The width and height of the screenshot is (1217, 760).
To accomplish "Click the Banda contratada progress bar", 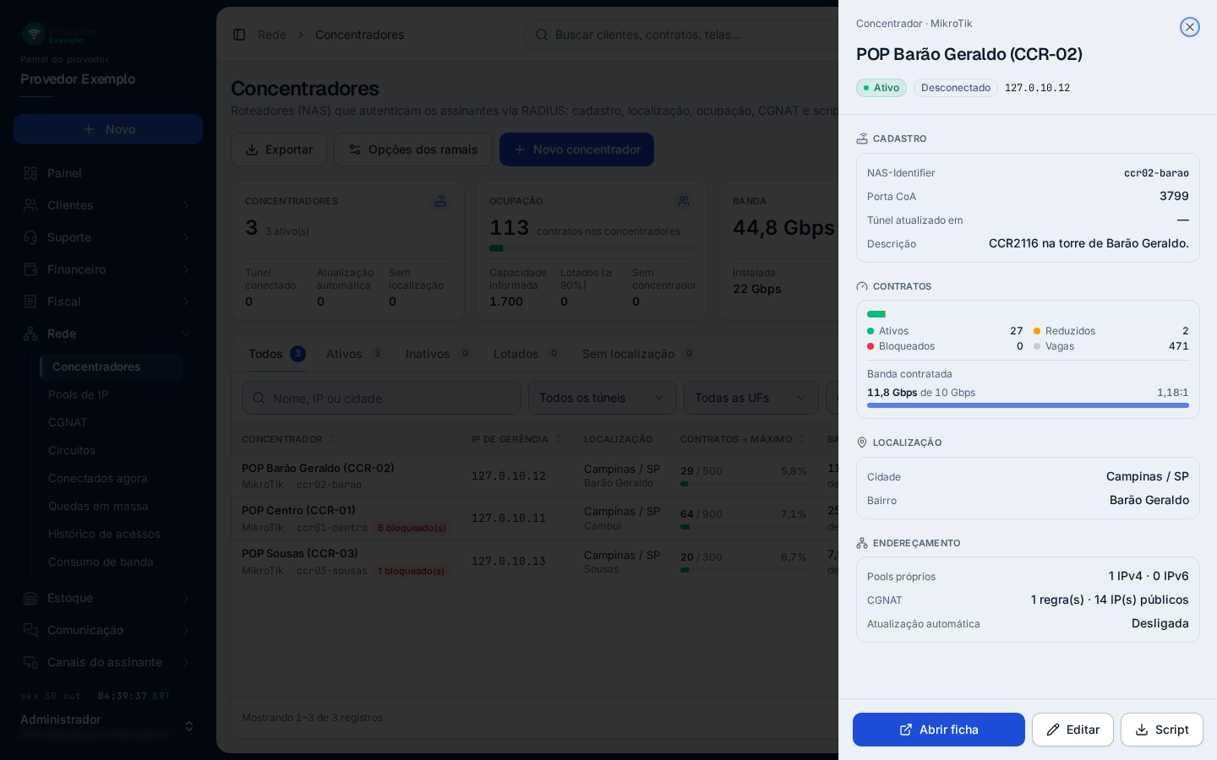I will (1028, 405).
